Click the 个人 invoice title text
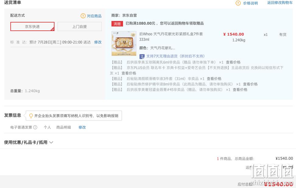The image size is (296, 188). click(47, 127)
